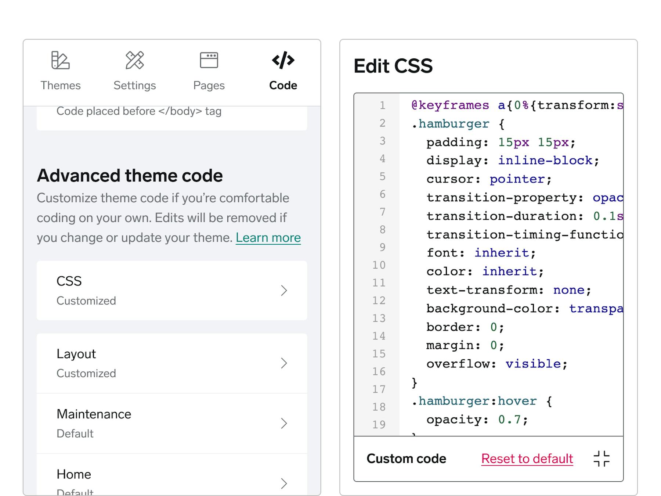Screen dimensions: 661x496
Task: Click the 'overflow: visible;' line
Action: point(497,364)
